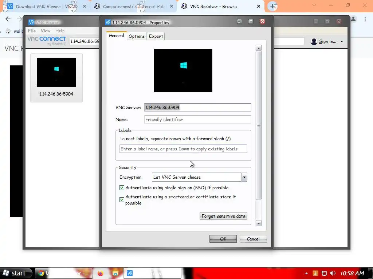
Task: Click the browser profile avatar icon
Action: [353, 19]
